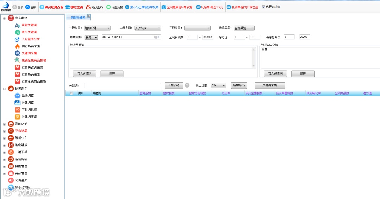
Task: Sort by 蓝海系数 column header
Action: click(145, 93)
